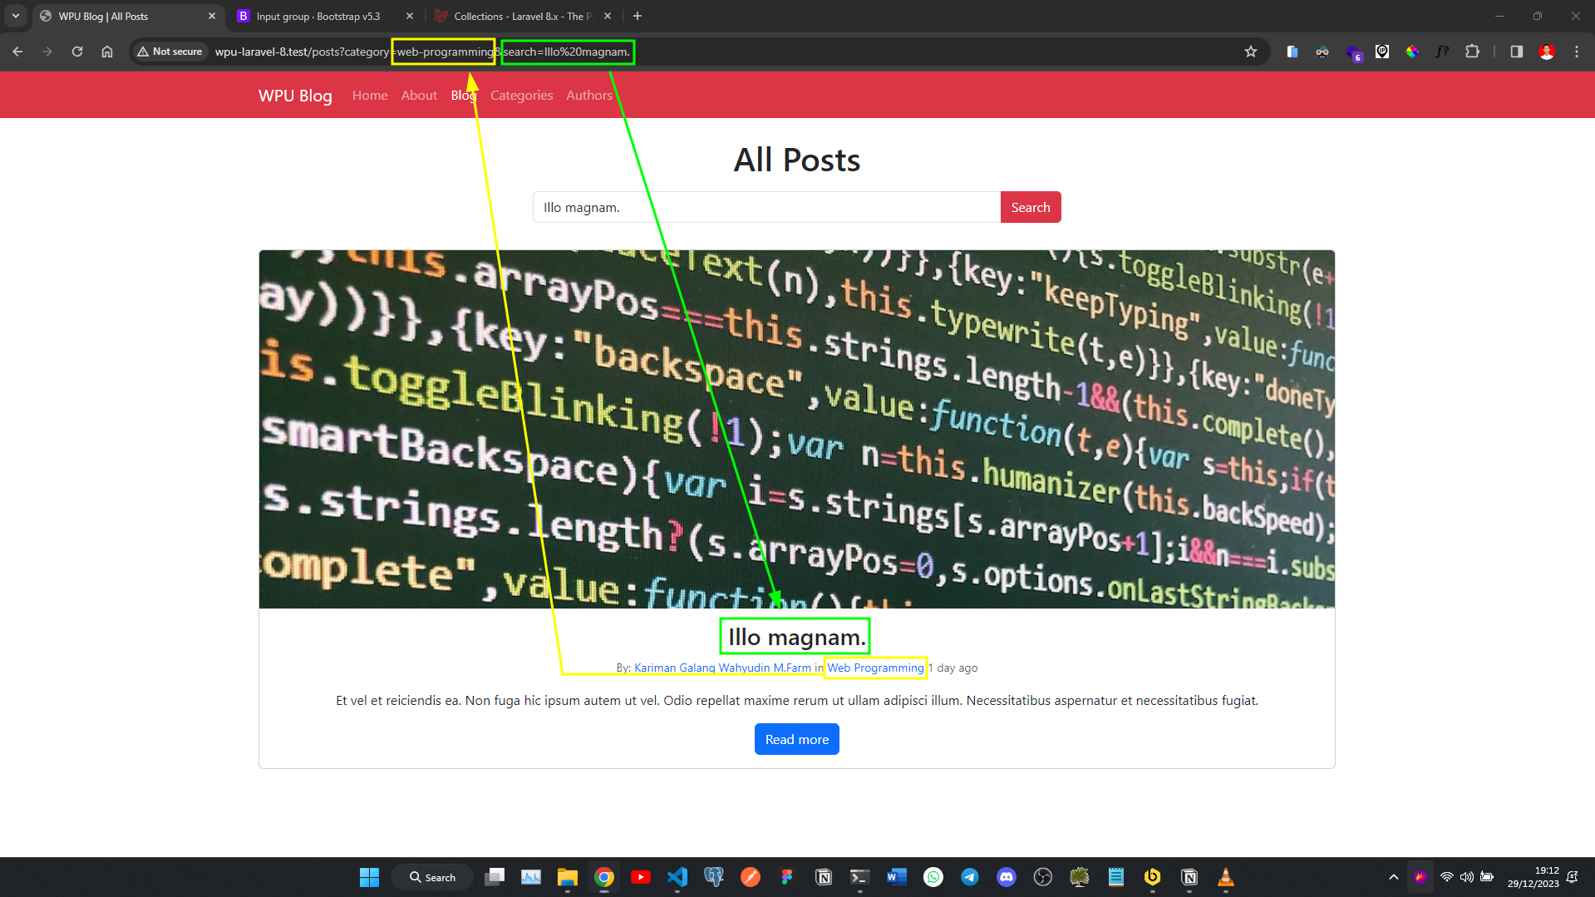Expand hidden system tray icons
1595x897 pixels.
[x=1392, y=876]
